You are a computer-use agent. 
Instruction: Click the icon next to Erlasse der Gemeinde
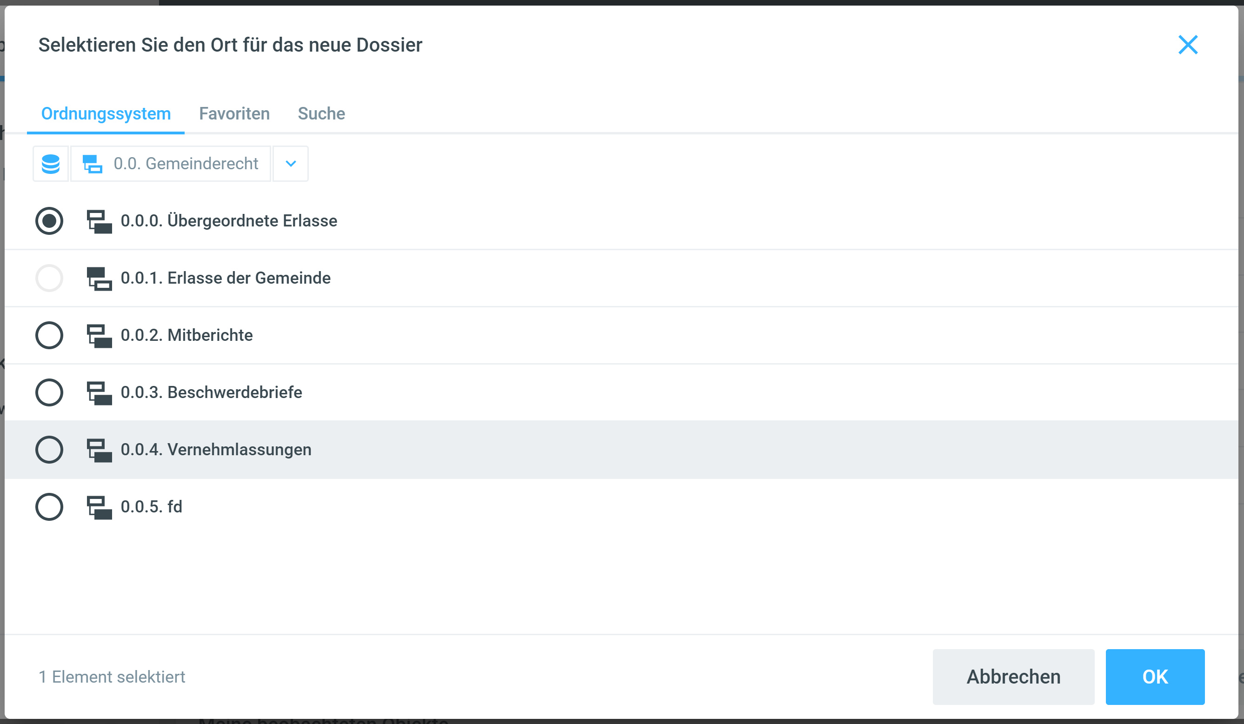pos(99,279)
